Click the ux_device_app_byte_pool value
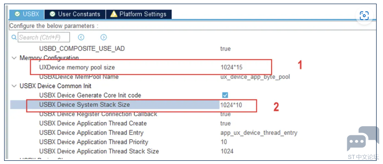The height and width of the screenshot is (164, 383). click(x=255, y=77)
